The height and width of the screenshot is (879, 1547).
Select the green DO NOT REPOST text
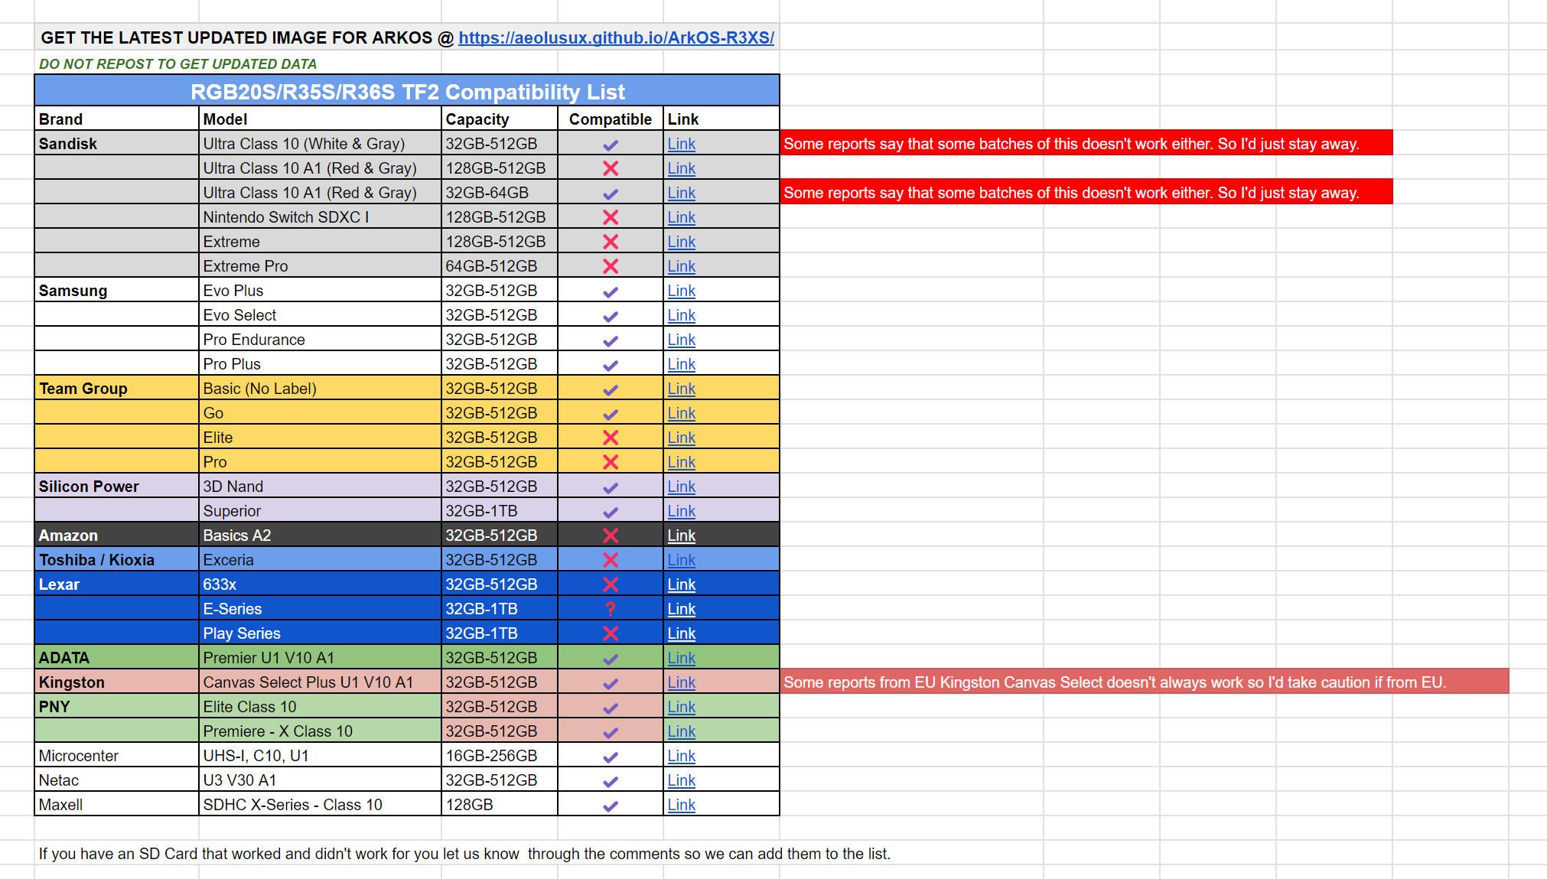click(177, 64)
